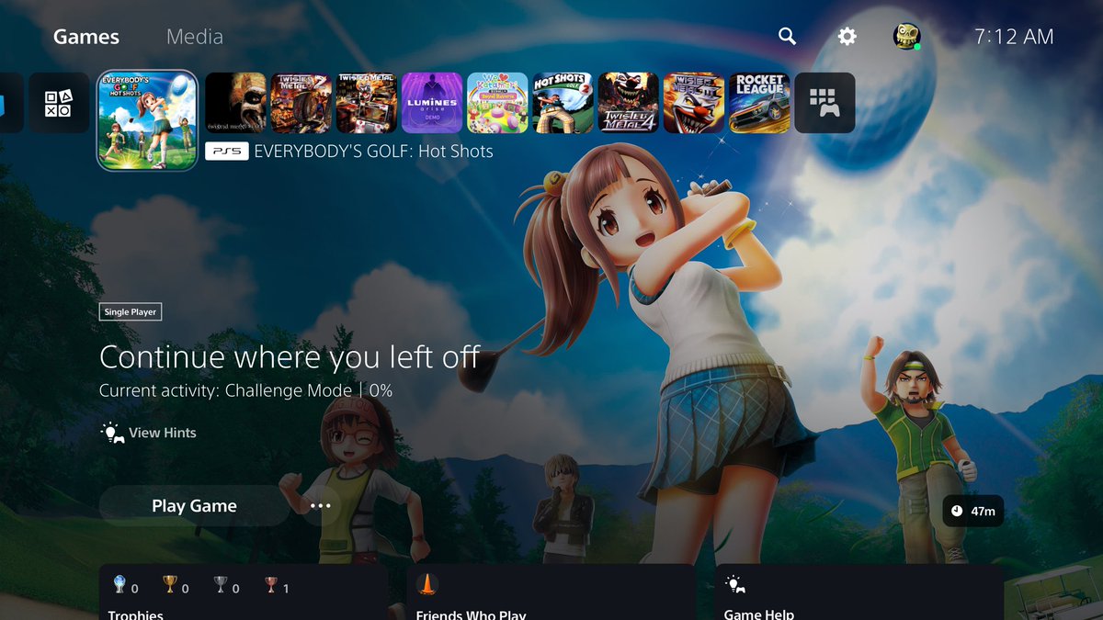
Task: Click 'Continue where you left off' heading
Action: [290, 357]
